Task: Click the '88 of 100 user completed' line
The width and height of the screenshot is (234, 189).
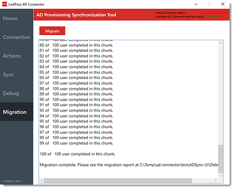Action: pos(76,88)
